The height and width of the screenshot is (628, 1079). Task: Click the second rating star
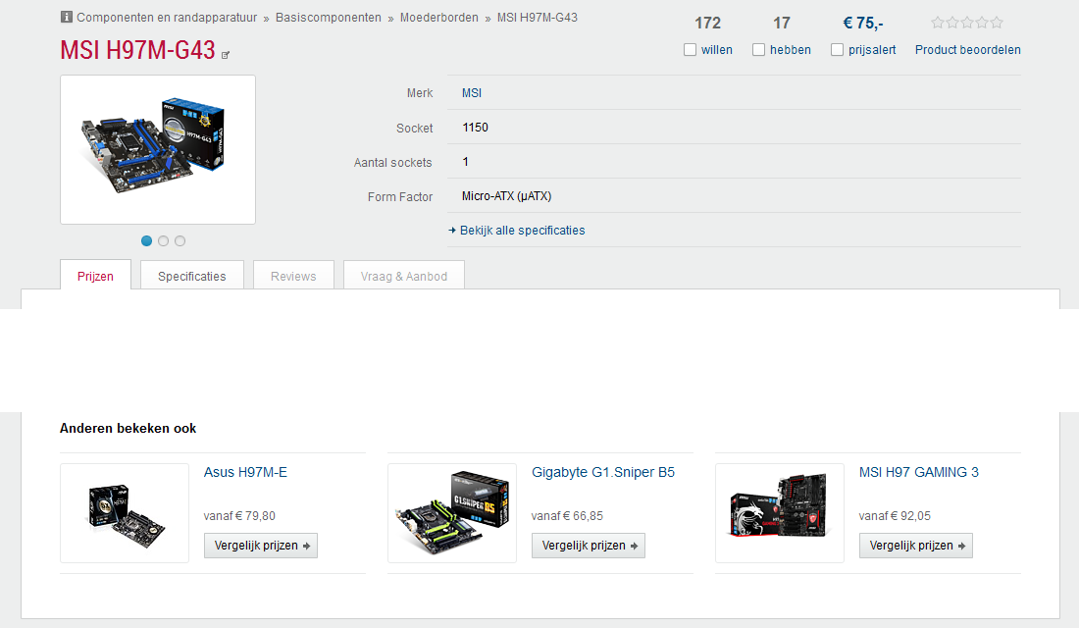point(952,23)
